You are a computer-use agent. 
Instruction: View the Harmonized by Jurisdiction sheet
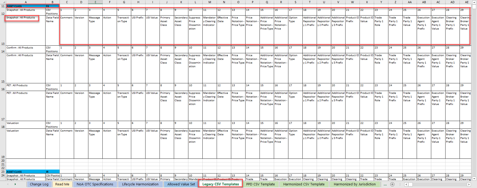point(355,184)
